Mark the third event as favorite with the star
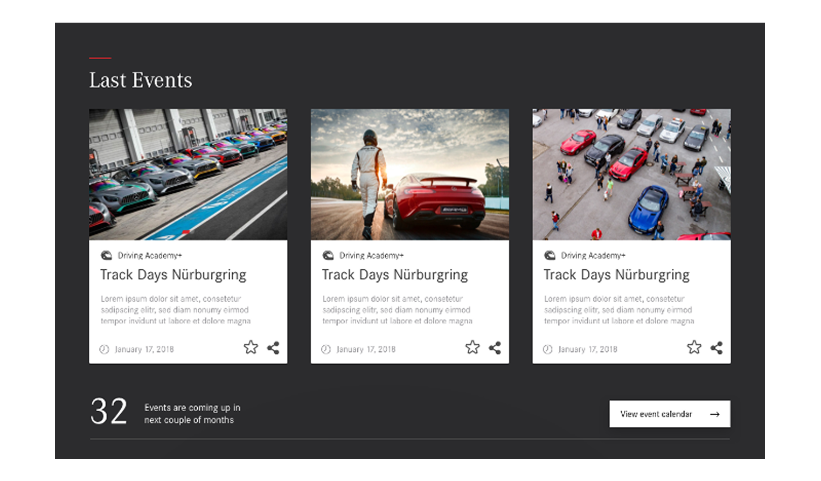 [694, 347]
